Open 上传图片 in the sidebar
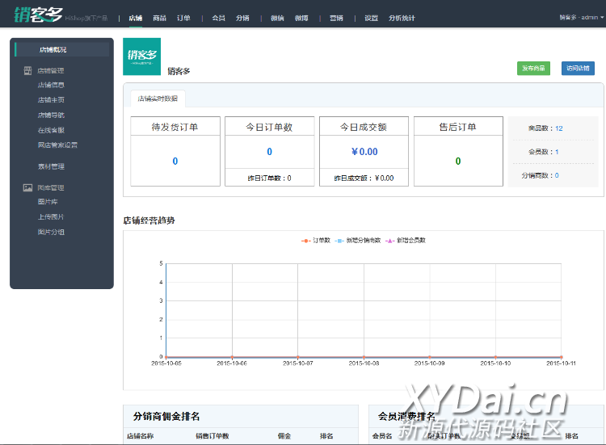 [51, 216]
